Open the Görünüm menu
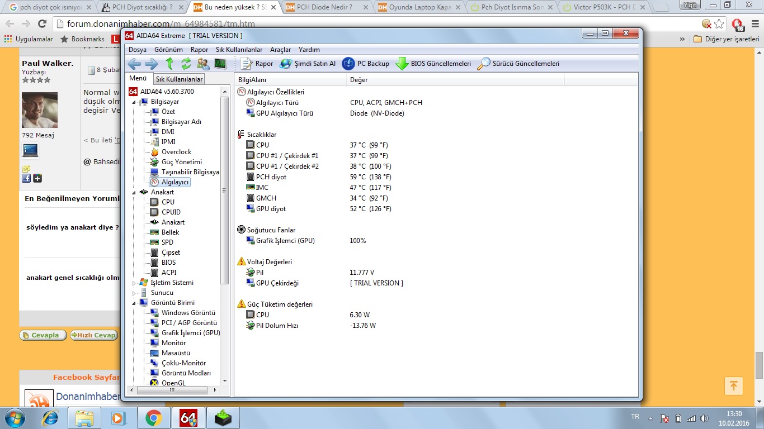 click(x=168, y=50)
